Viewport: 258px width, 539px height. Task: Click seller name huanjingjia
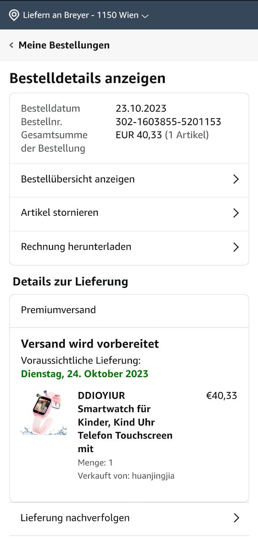coord(153,476)
